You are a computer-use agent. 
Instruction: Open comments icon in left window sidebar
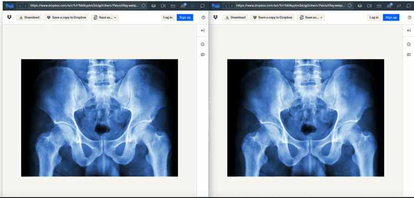pos(203,54)
